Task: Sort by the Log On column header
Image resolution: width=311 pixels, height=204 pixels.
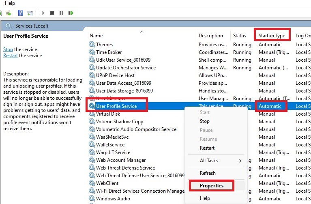Action: click(x=303, y=36)
